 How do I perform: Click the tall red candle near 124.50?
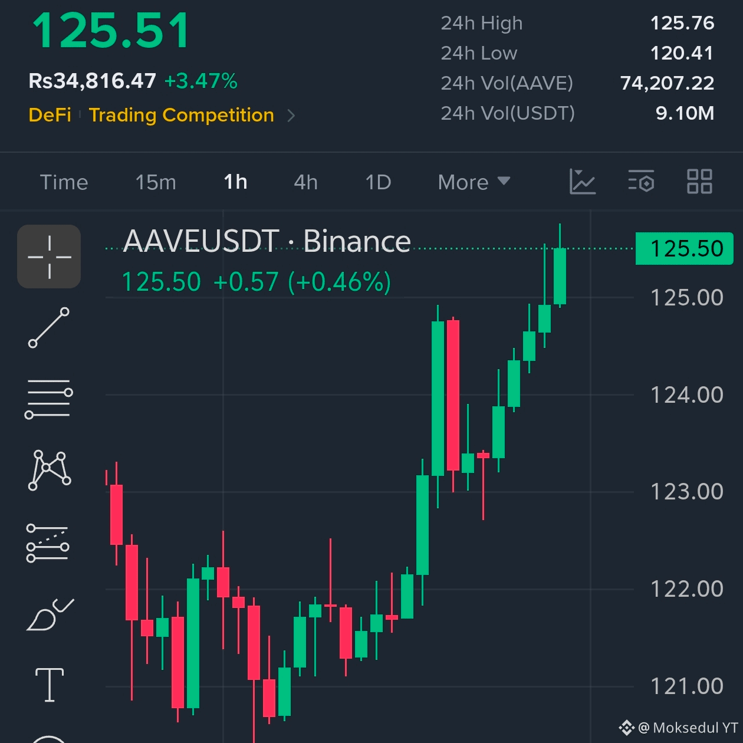[453, 395]
